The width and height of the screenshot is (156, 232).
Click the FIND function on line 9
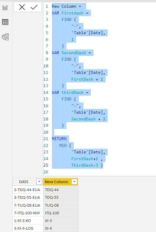[x=67, y=59]
